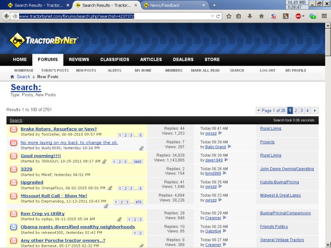Go to results page 2

click(x=296, y=110)
